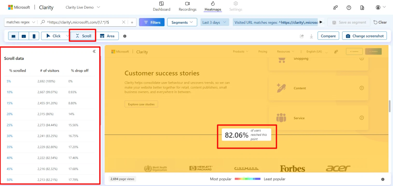Select the Click heatmap mode
Viewport: 393px width, 186px height.
53,36
